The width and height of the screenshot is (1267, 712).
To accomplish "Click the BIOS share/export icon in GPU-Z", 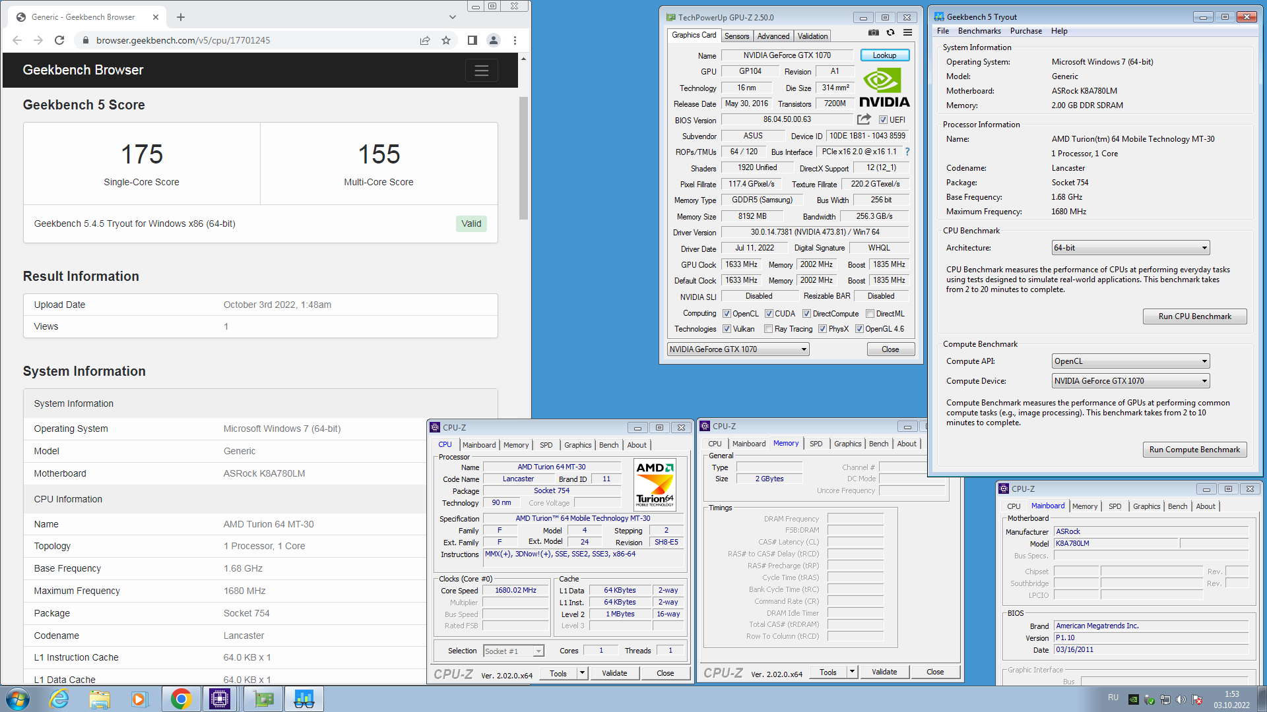I will point(864,119).
